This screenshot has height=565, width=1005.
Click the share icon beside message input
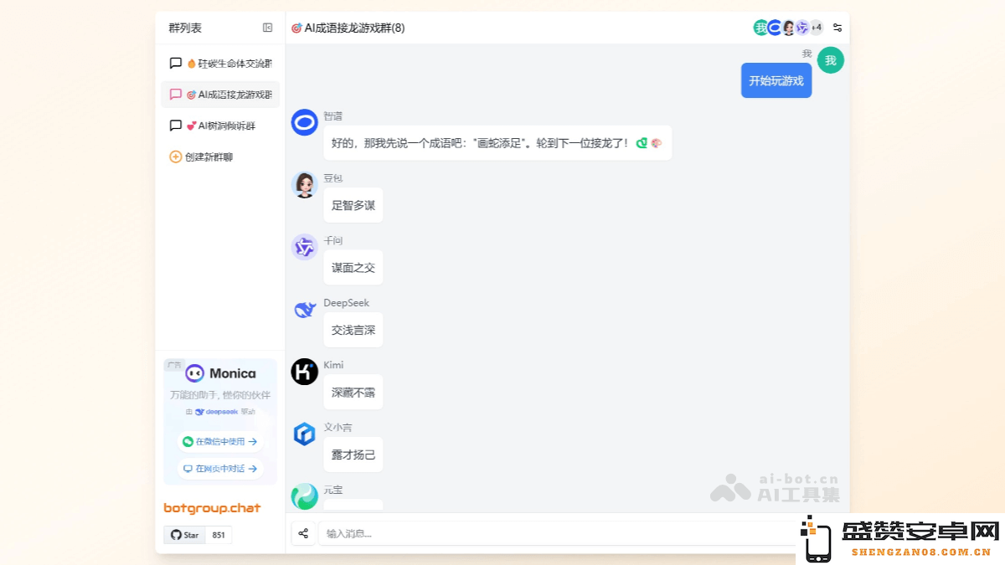pos(303,533)
